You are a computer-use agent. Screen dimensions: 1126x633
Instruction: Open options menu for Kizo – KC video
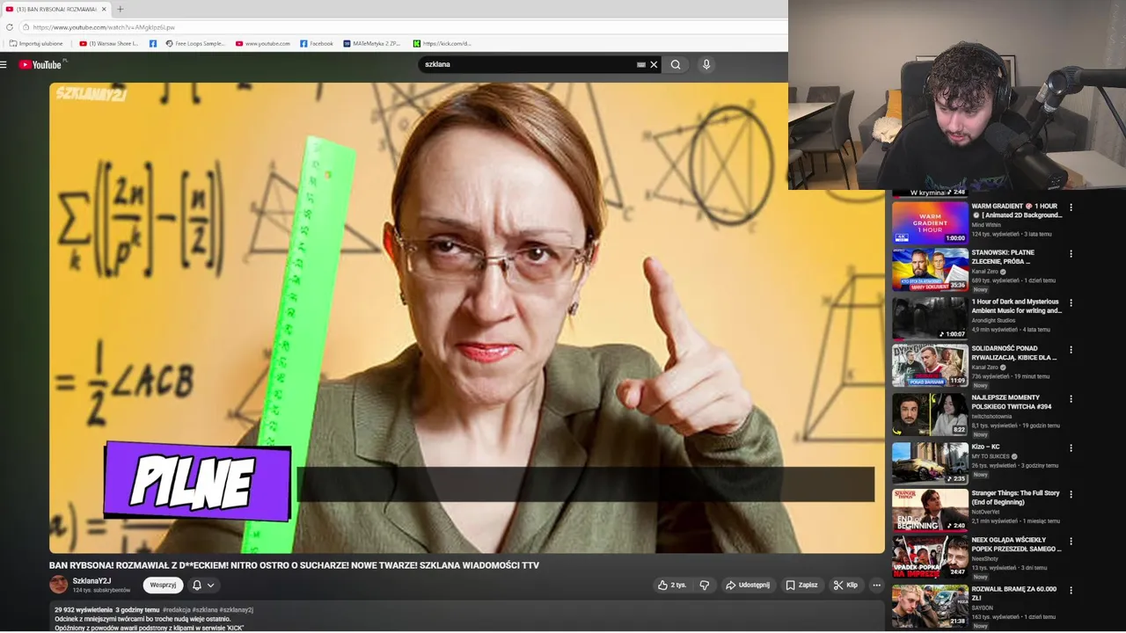pos(1071,447)
